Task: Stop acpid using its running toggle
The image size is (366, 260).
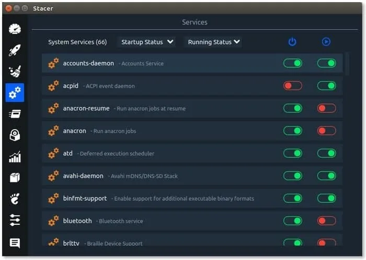Action: tap(327, 85)
